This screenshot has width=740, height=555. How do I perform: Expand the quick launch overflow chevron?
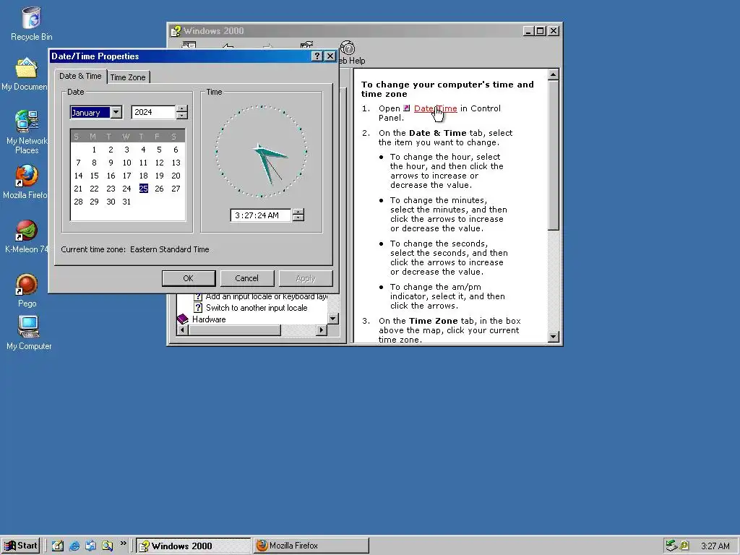123,543
